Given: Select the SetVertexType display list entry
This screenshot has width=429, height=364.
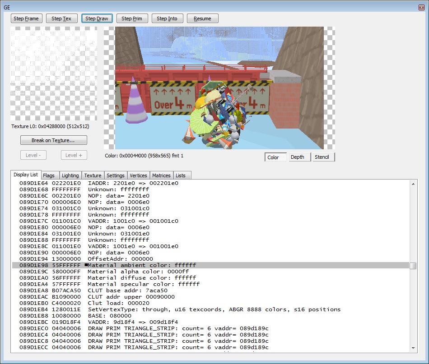Looking at the screenshot, I should tap(181, 309).
